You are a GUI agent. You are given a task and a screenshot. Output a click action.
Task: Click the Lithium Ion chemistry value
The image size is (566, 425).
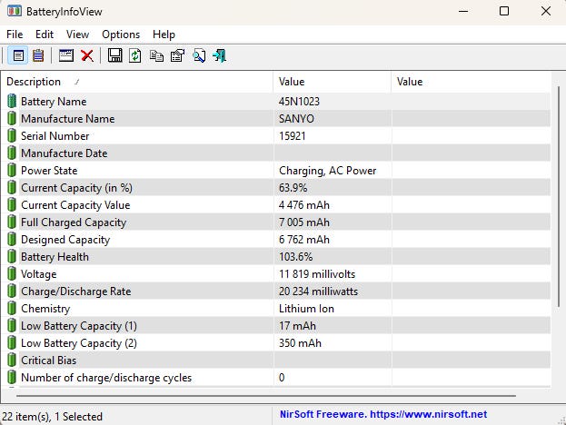(307, 309)
